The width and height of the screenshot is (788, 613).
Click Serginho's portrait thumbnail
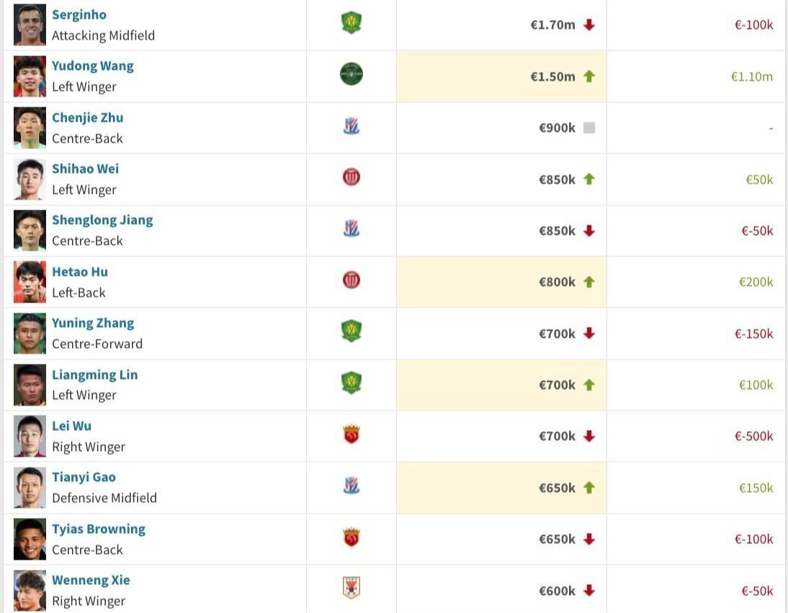click(30, 24)
